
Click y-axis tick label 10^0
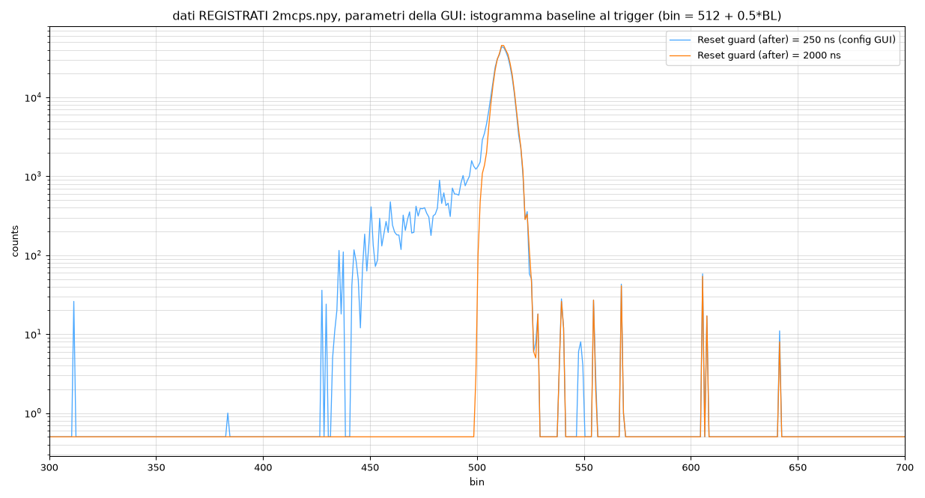[34, 413]
